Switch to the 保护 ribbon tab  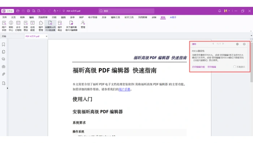pyautogui.click(x=81, y=17)
